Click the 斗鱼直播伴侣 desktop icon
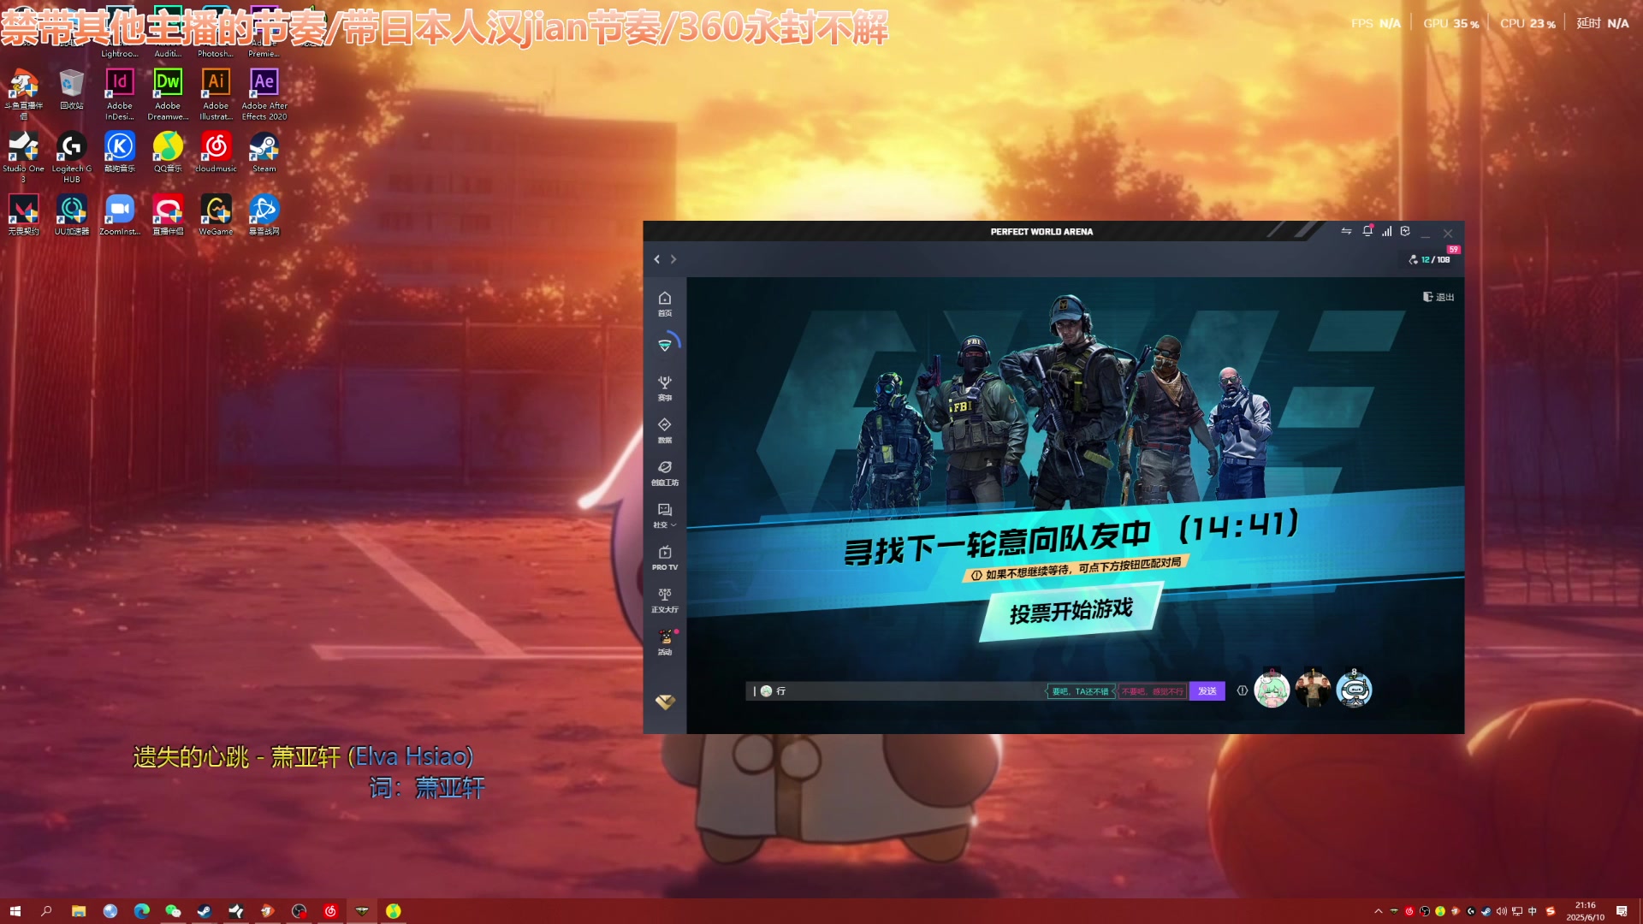The height and width of the screenshot is (924, 1643). click(24, 94)
